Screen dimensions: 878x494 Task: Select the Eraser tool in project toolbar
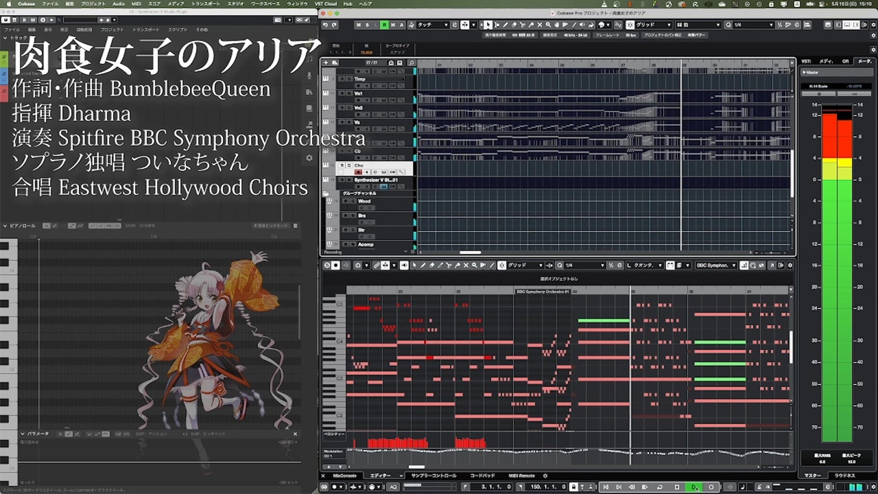(x=514, y=25)
